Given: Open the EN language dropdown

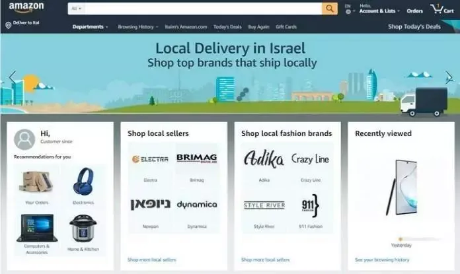Looking at the screenshot, I should [350, 9].
